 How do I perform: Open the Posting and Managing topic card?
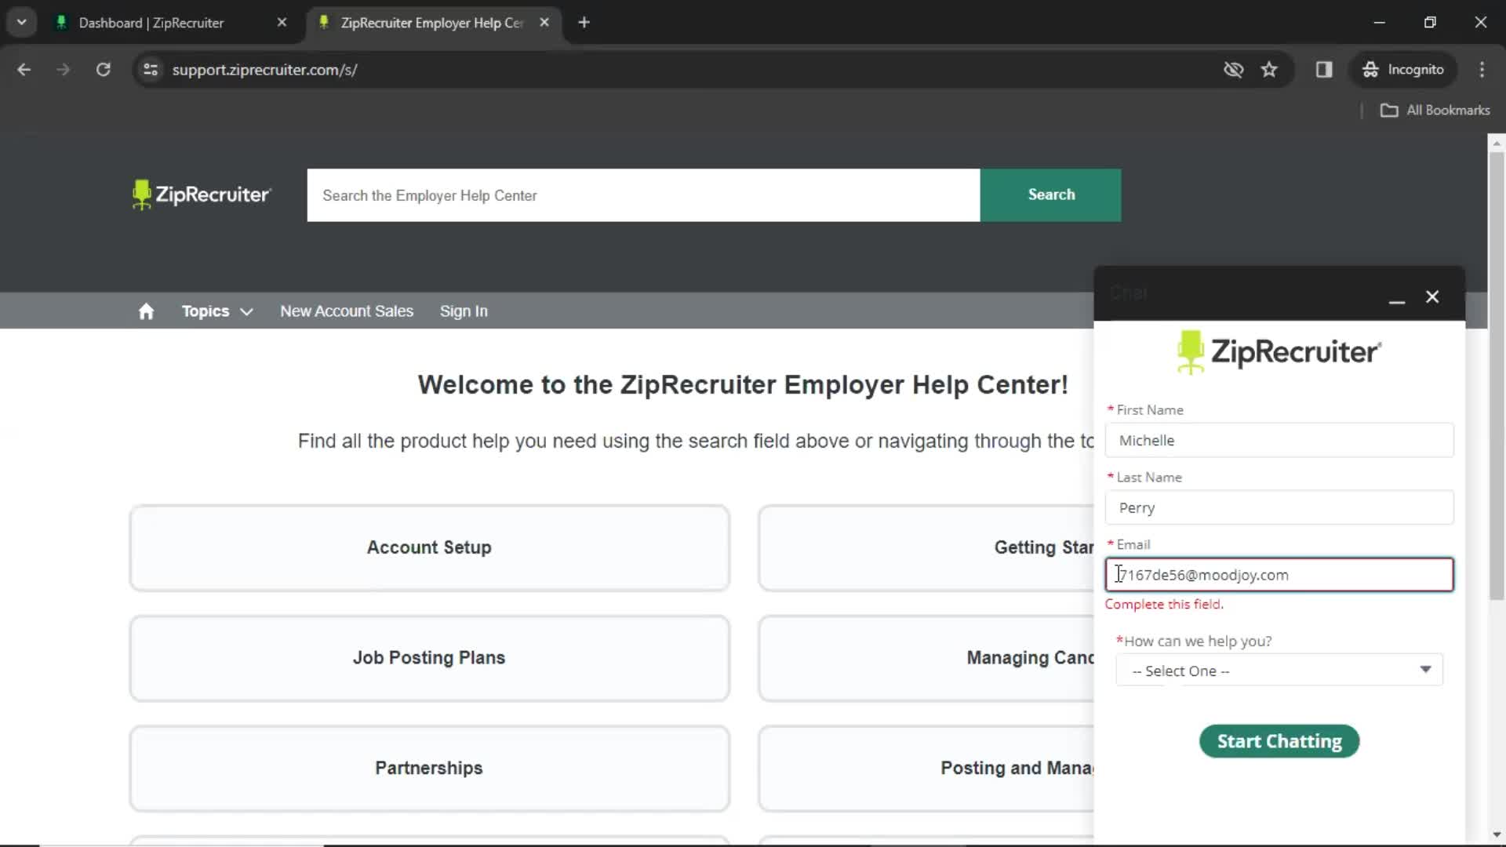(926, 768)
